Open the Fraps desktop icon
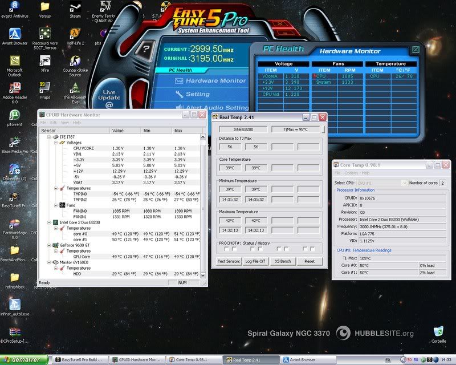Image resolution: width=456 pixels, height=365 pixels. tap(45, 87)
